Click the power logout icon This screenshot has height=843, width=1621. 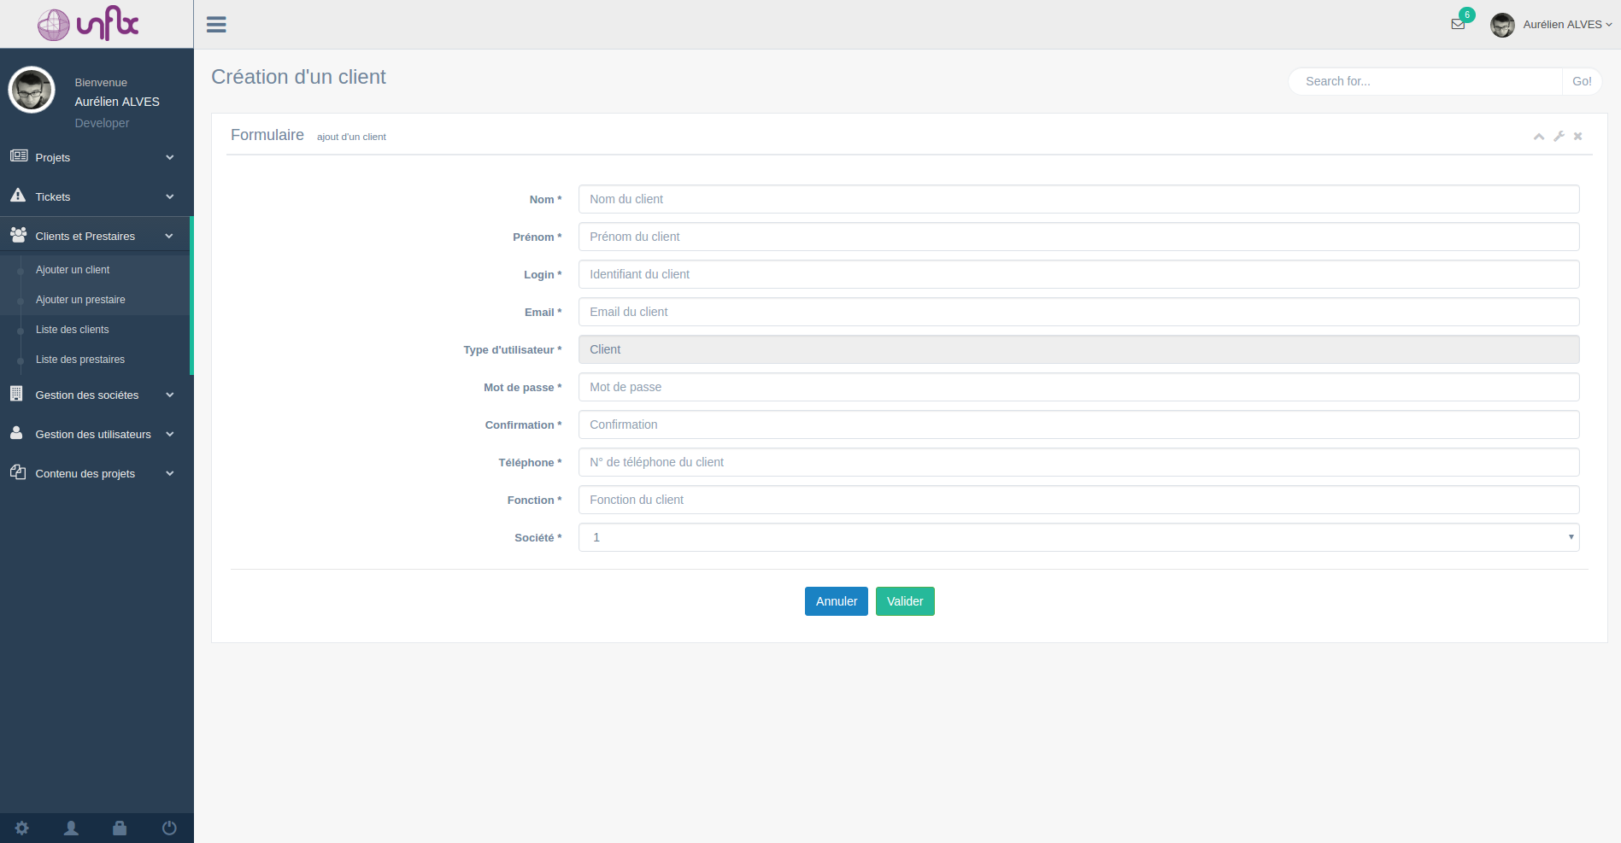tap(169, 828)
